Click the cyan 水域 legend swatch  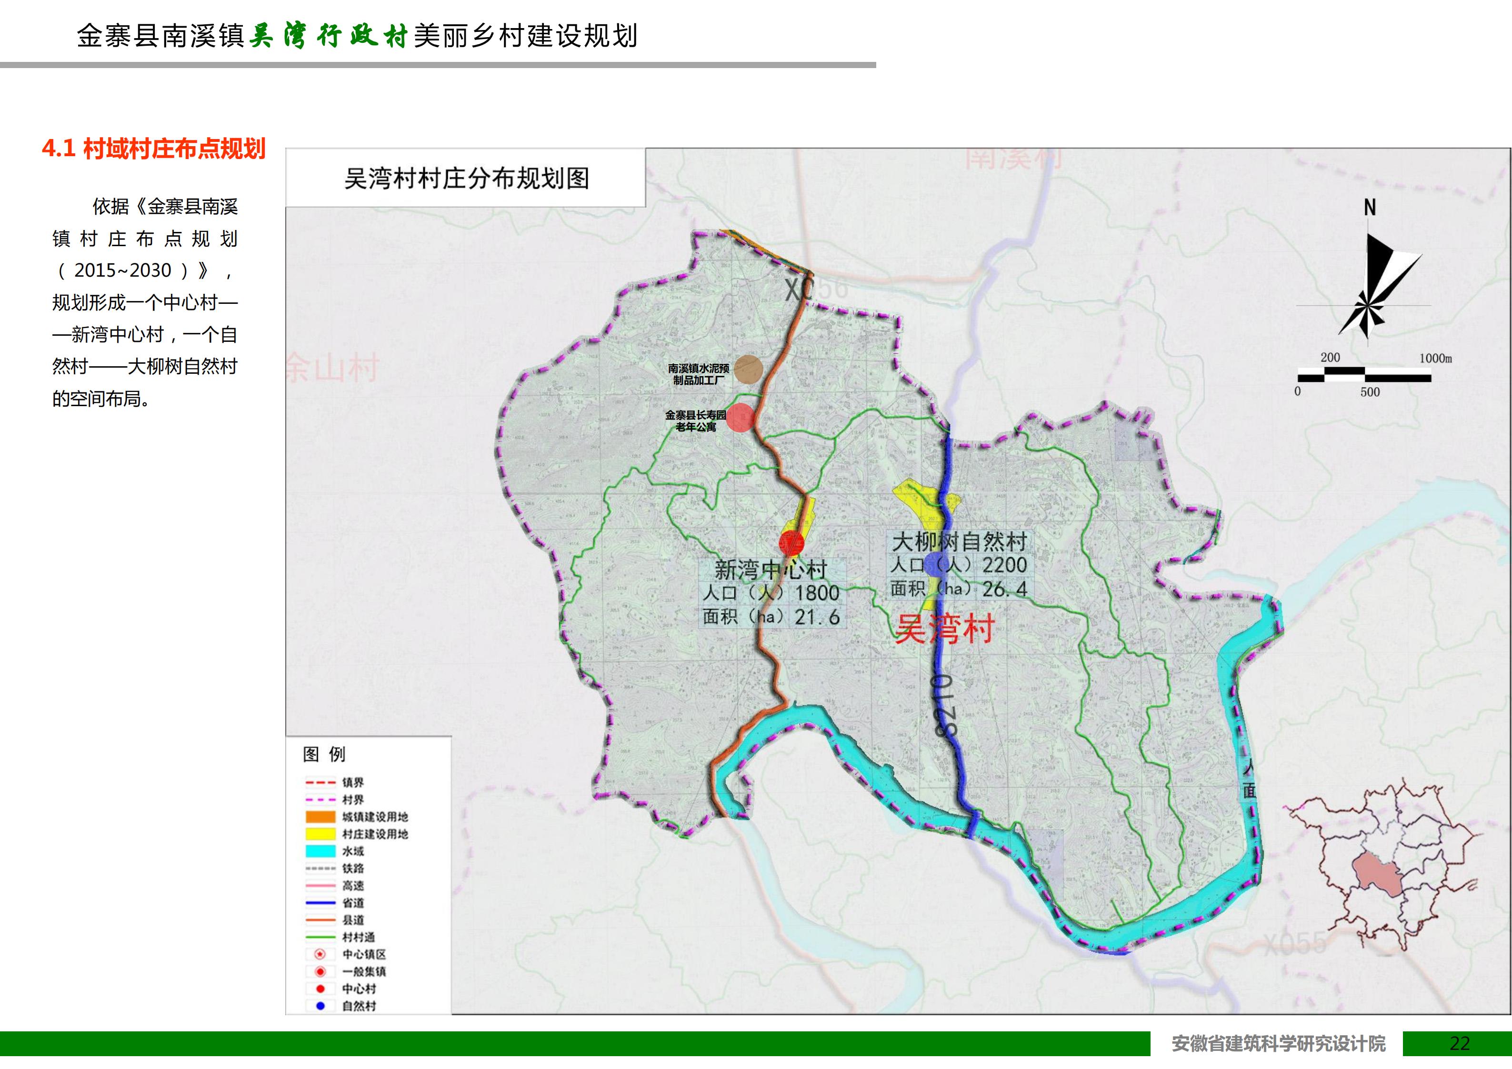click(x=320, y=851)
